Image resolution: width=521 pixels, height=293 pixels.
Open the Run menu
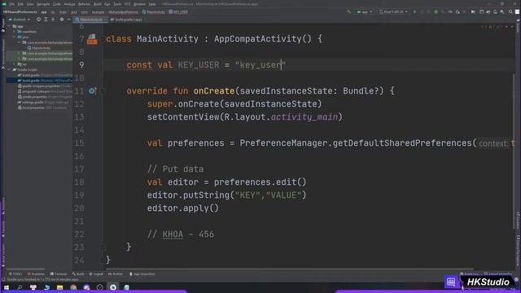(x=107, y=4)
